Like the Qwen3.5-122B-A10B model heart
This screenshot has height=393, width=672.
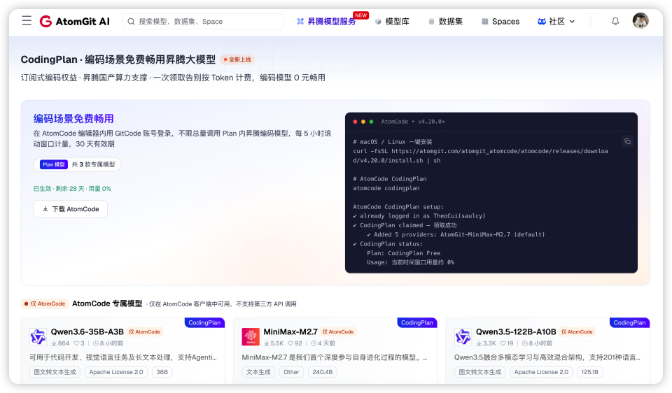point(503,343)
